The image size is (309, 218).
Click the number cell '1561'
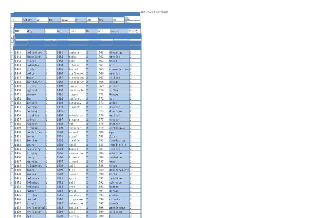[103, 53]
